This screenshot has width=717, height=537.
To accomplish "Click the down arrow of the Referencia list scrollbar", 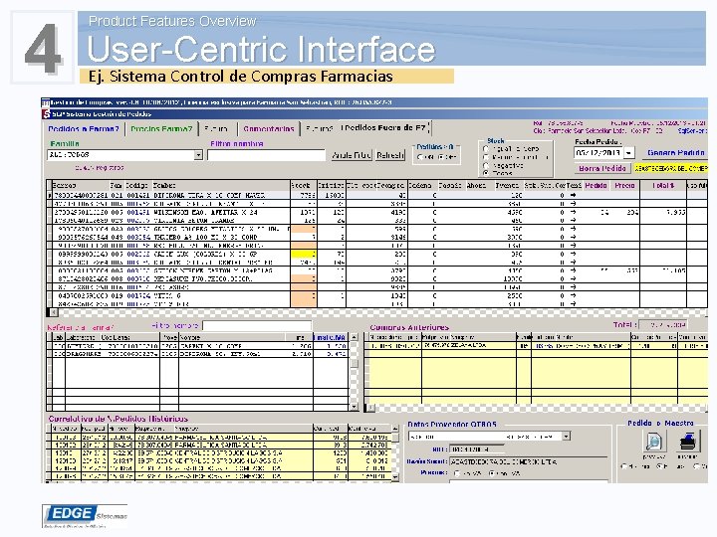I will pos(354,407).
